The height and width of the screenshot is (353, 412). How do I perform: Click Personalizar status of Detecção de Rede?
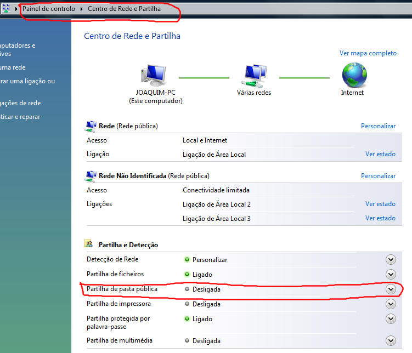210,260
